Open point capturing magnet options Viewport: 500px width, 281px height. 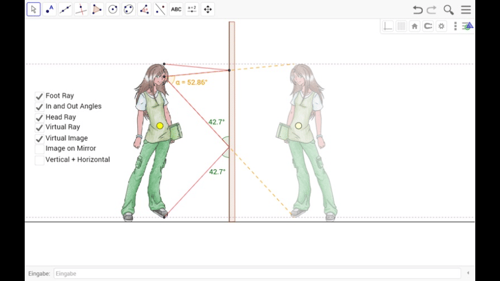pyautogui.click(x=428, y=26)
